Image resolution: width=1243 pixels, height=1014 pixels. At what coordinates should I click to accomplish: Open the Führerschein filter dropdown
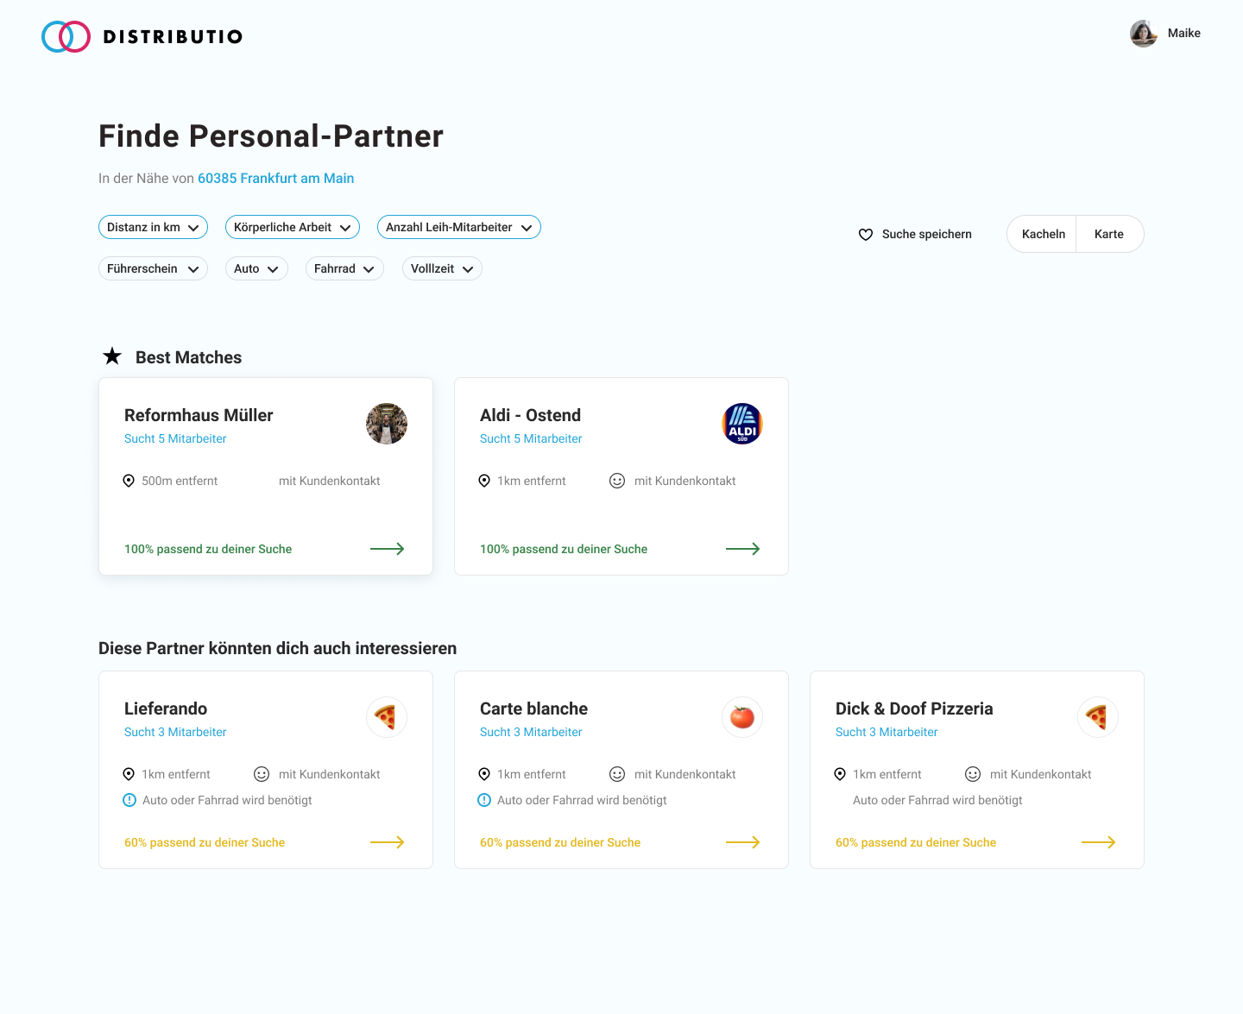tap(153, 268)
